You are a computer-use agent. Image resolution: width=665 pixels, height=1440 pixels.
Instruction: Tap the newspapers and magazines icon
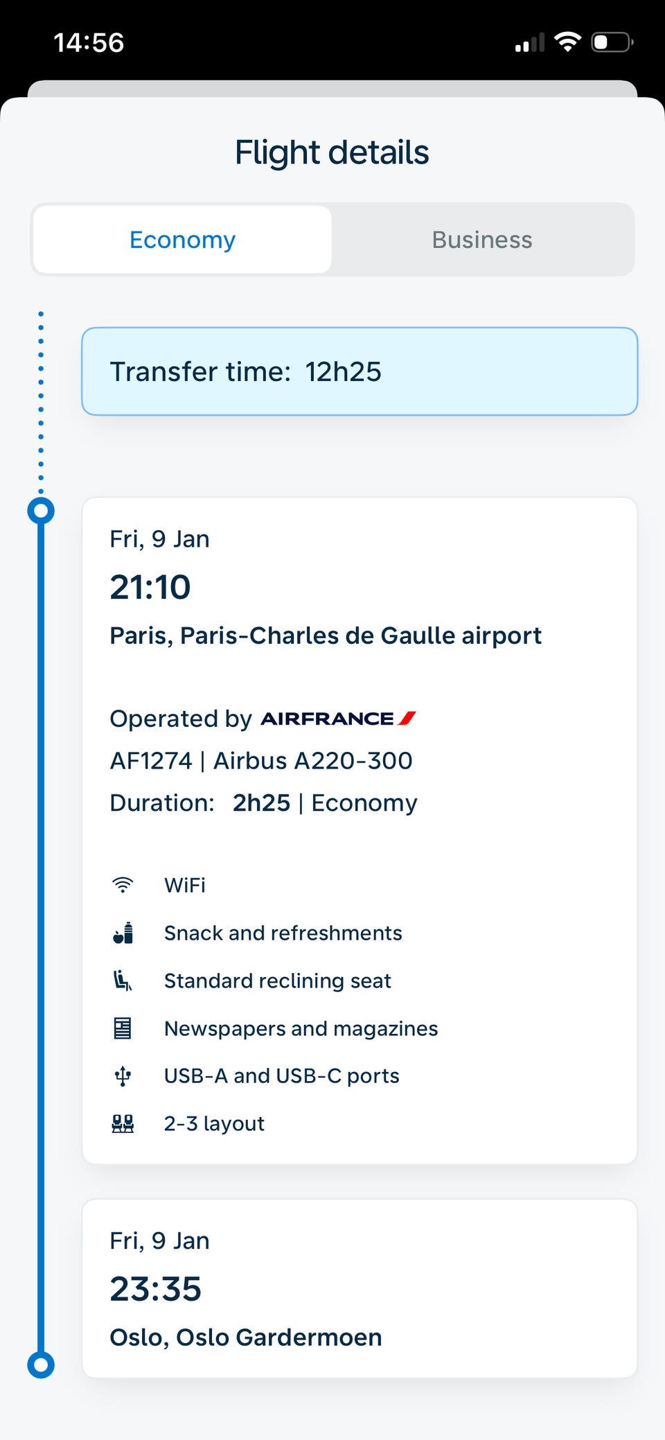tap(123, 1028)
